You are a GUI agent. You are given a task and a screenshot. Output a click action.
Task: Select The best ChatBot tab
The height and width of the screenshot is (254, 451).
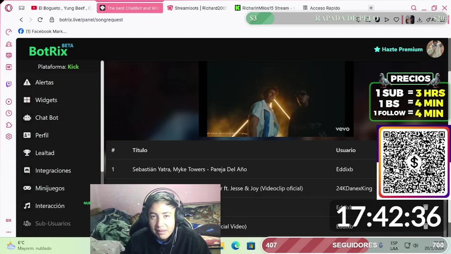coord(130,8)
